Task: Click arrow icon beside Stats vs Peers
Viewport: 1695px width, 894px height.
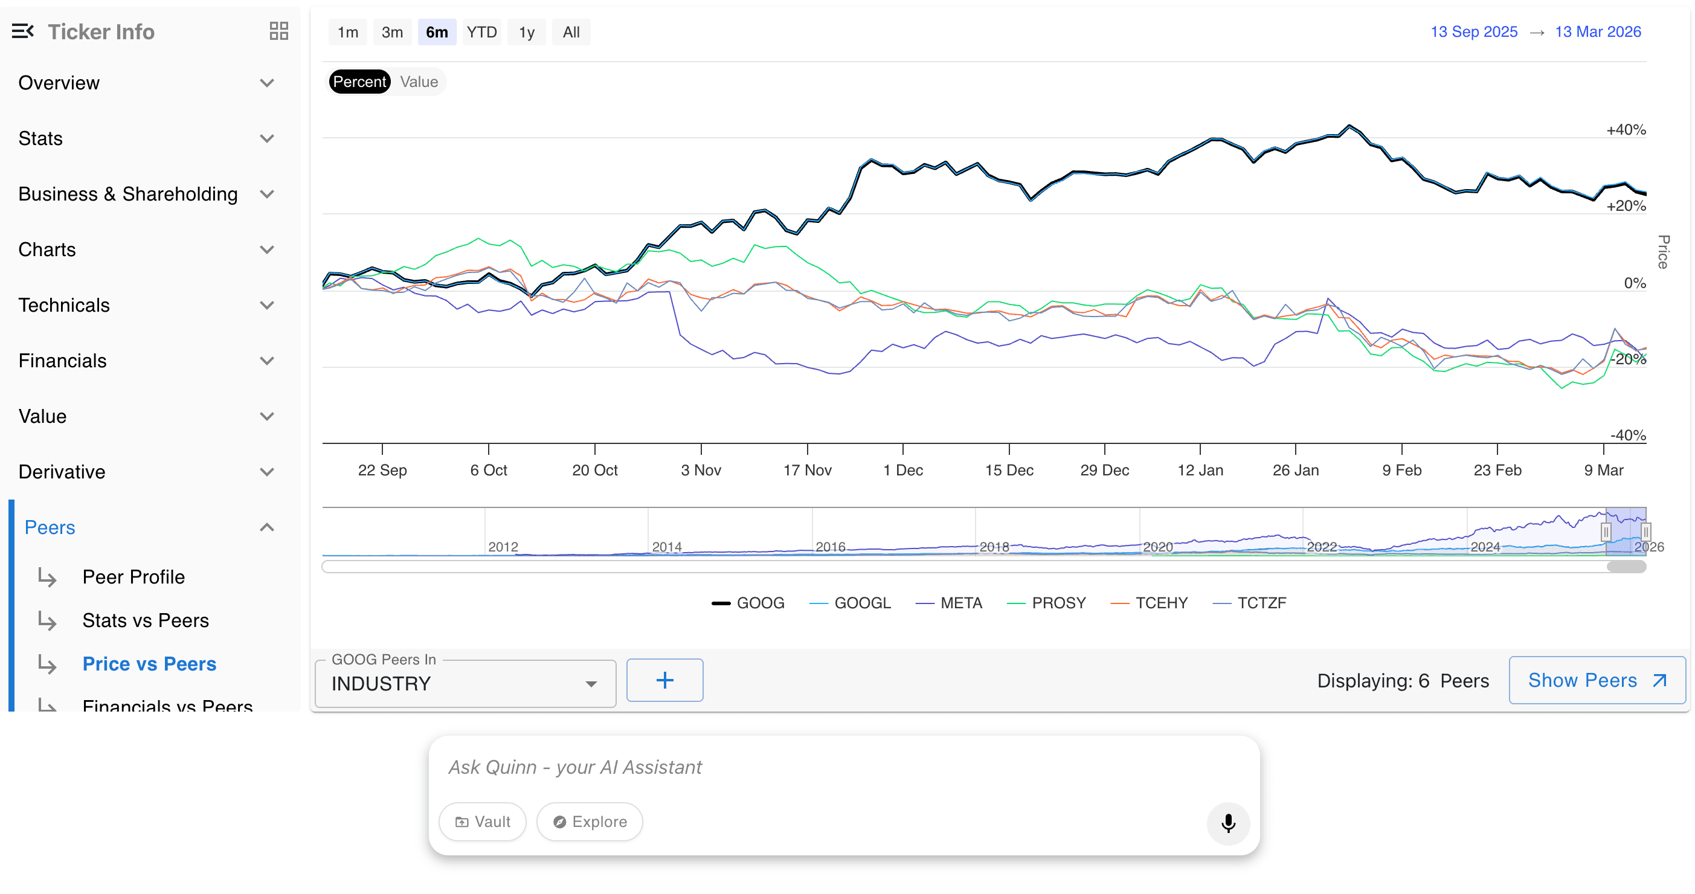Action: (x=47, y=620)
